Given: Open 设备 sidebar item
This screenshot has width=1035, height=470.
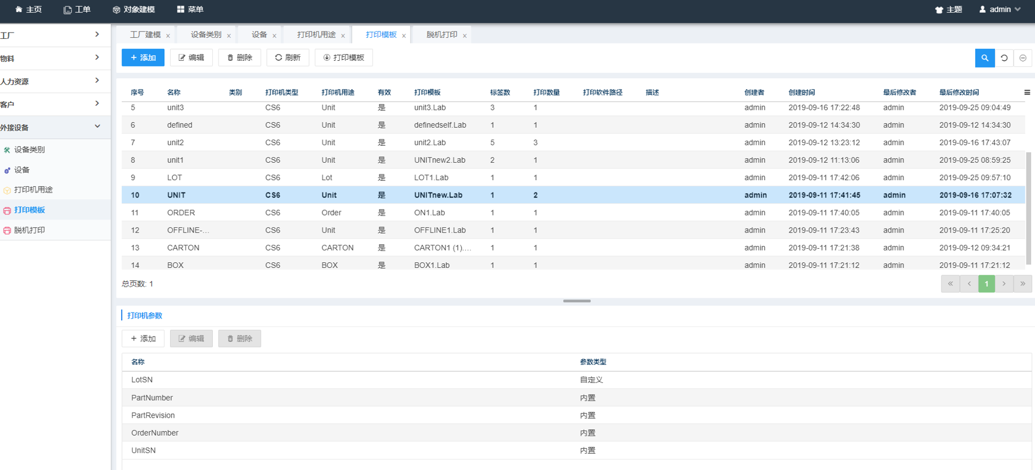Looking at the screenshot, I should (x=55, y=170).
